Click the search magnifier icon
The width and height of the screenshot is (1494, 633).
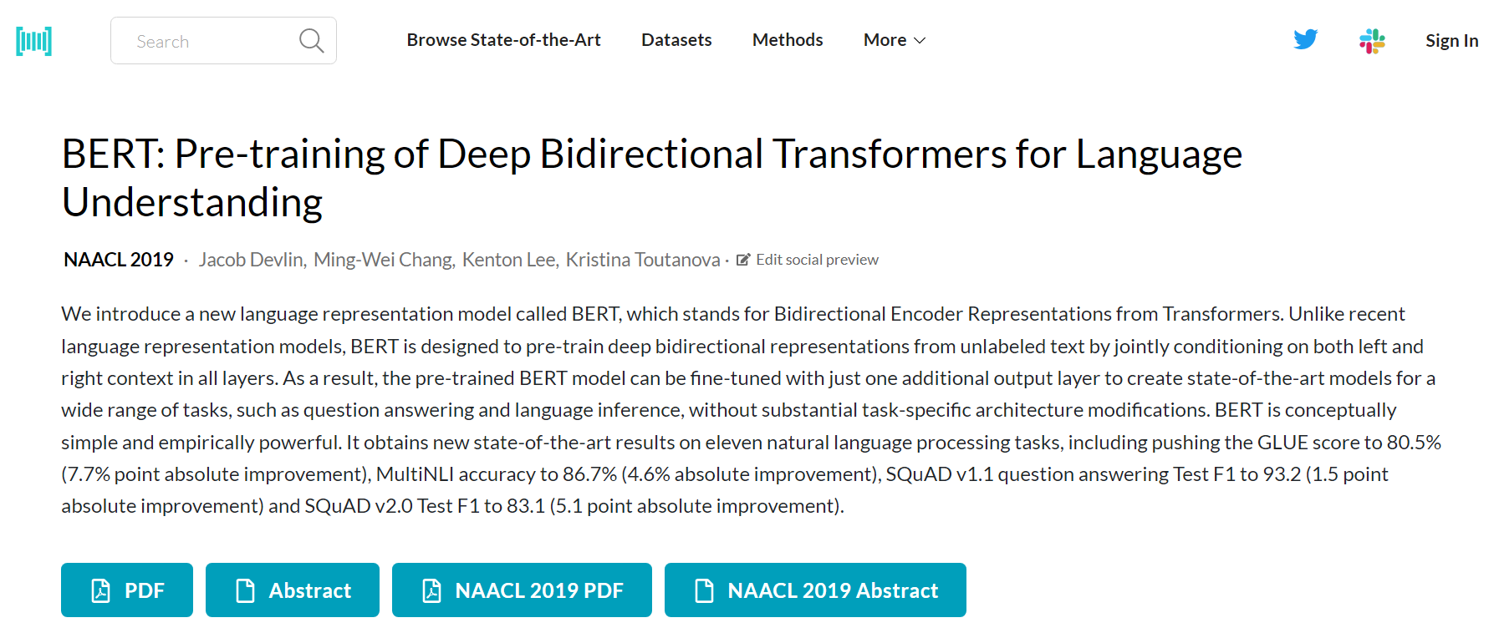pos(311,40)
